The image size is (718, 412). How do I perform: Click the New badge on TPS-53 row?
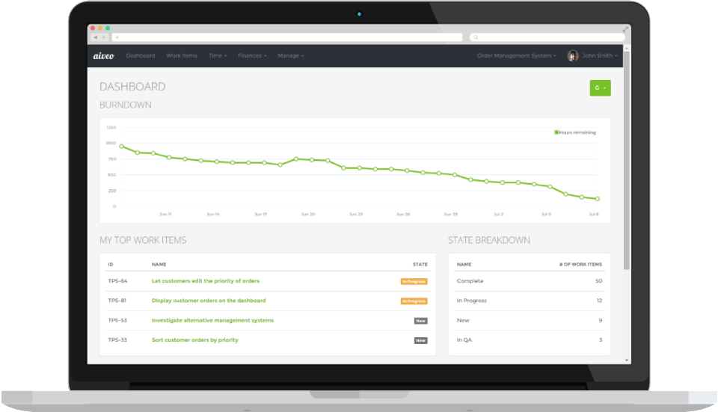click(x=421, y=321)
